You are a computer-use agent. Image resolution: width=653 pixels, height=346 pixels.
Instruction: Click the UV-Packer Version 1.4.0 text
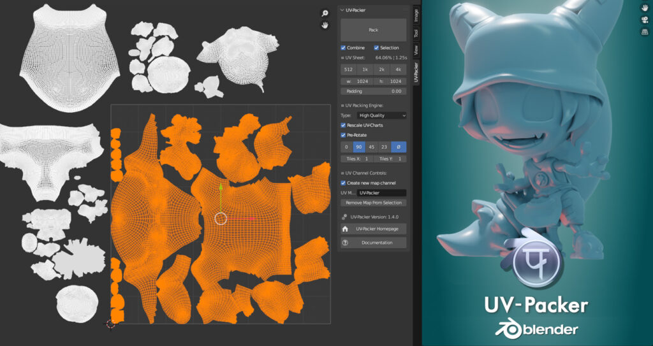[374, 217]
